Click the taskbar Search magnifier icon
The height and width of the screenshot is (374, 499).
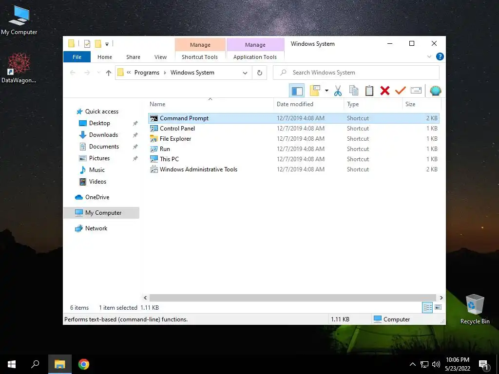[x=35, y=364]
